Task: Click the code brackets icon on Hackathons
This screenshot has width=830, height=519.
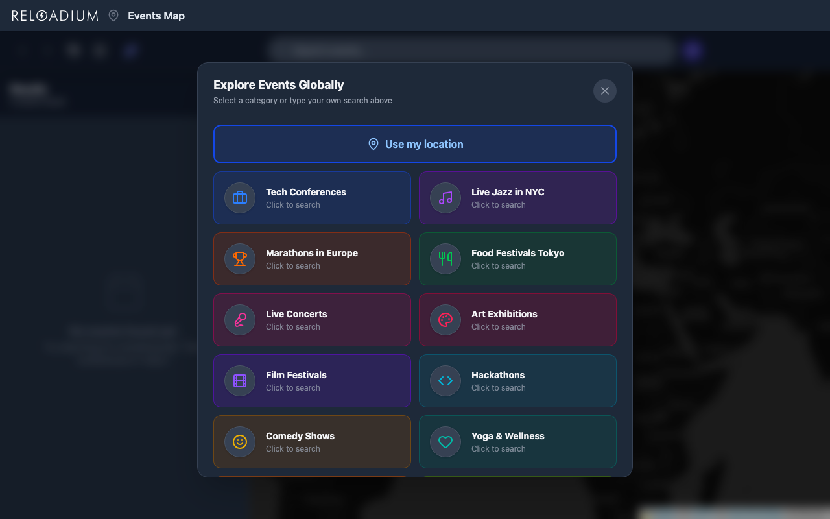Action: click(x=445, y=381)
